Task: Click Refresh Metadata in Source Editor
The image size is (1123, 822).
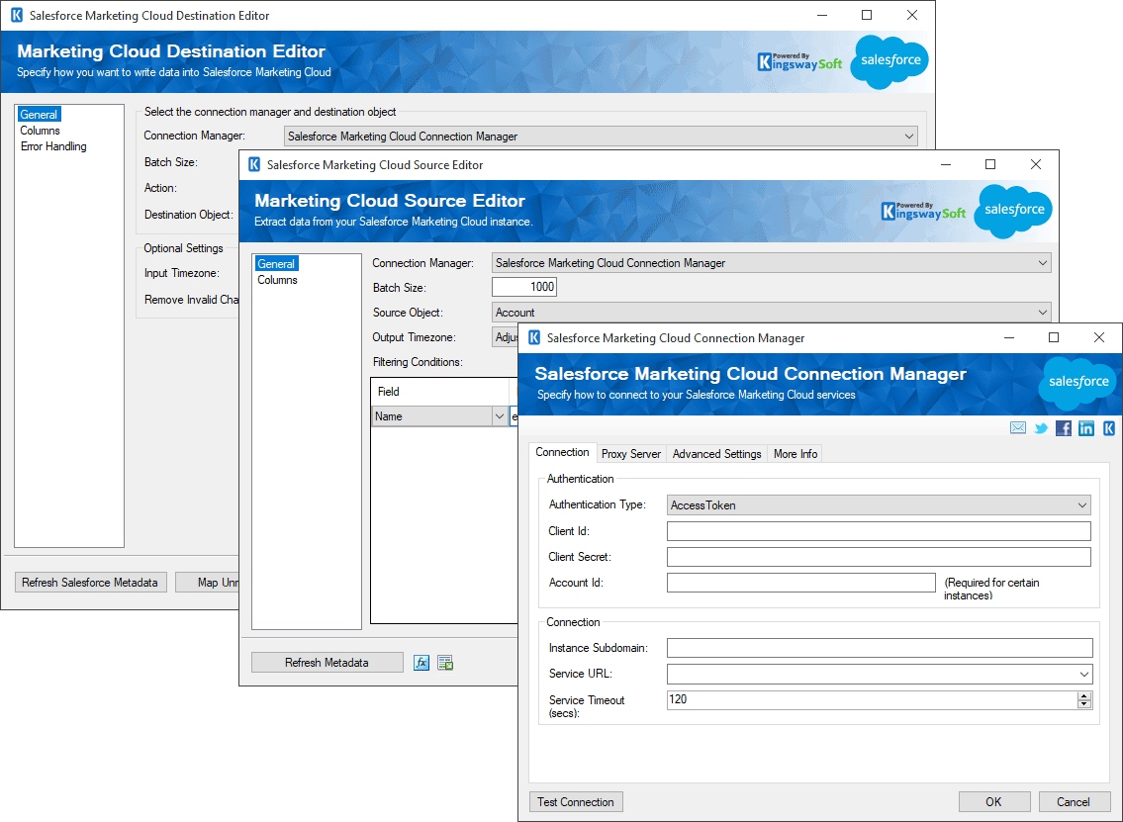Action: 327,663
